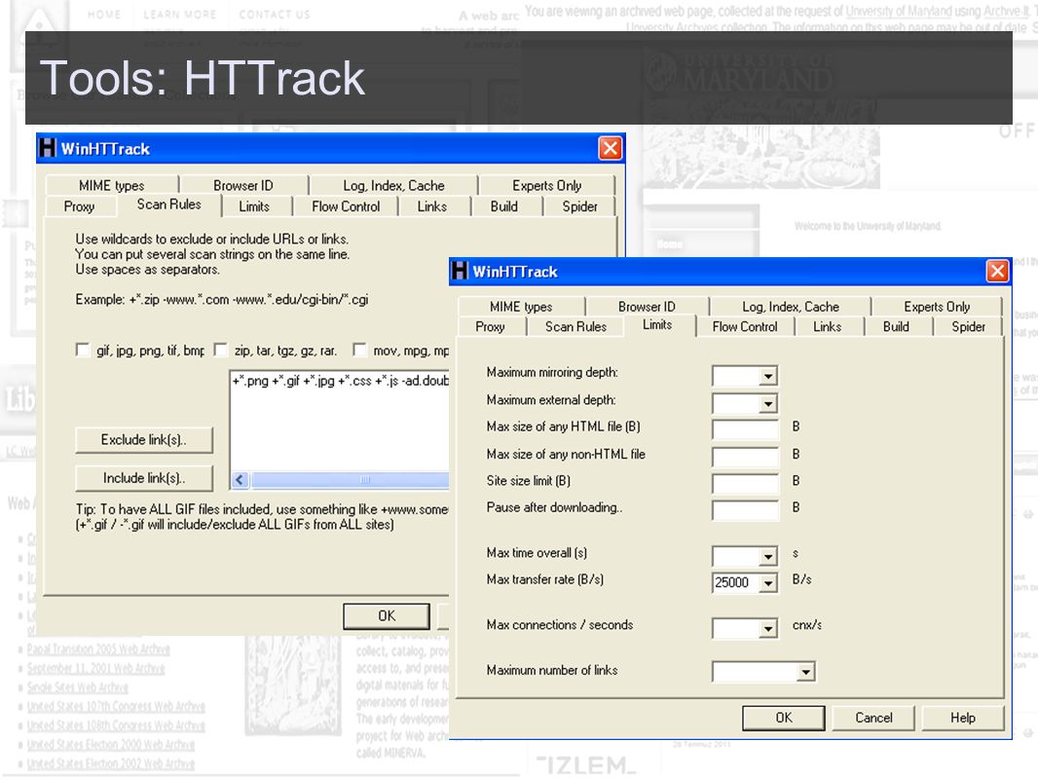
Task: Click the 'Maximum number of links' label
Action: [552, 671]
